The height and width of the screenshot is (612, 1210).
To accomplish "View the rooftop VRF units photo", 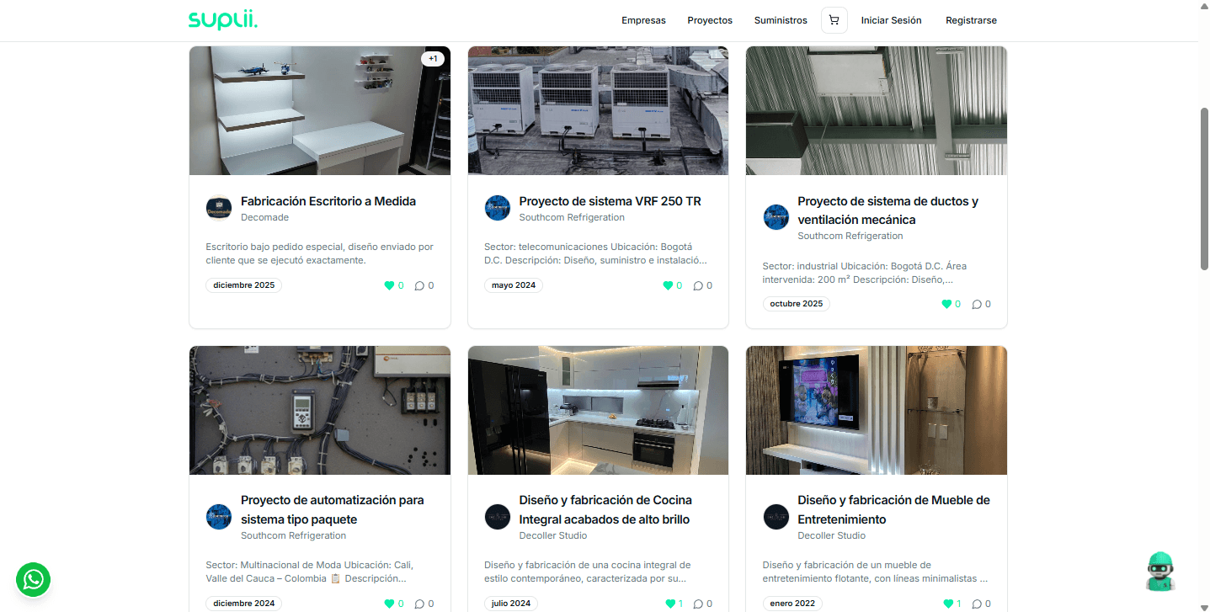I will (x=598, y=110).
